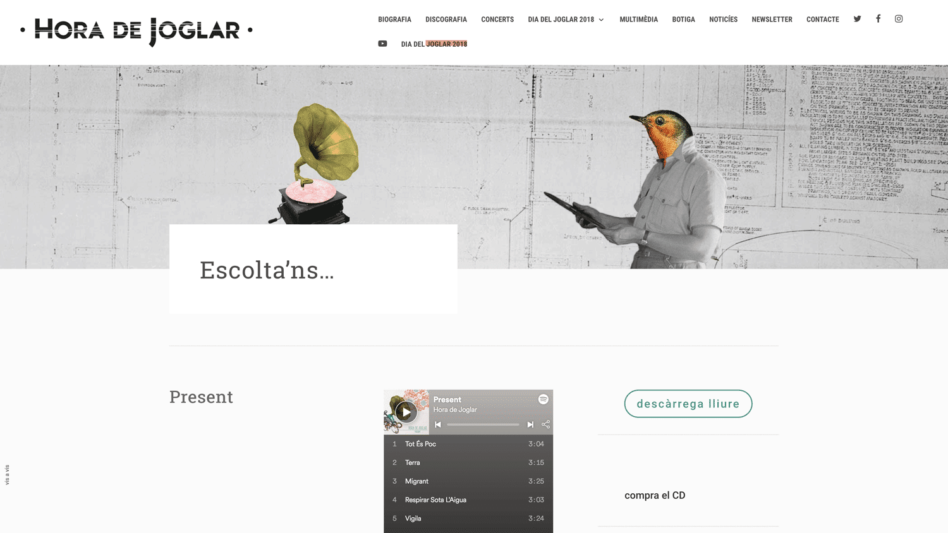The height and width of the screenshot is (533, 948).
Task: Go to the Concerts page
Action: pyautogui.click(x=497, y=20)
